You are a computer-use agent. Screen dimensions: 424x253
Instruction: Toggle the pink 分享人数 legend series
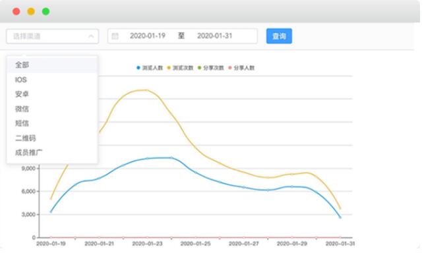241,68
